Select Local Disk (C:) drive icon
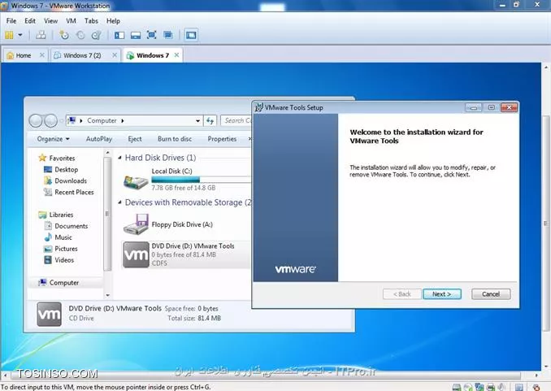This screenshot has height=391, width=551. 136,182
